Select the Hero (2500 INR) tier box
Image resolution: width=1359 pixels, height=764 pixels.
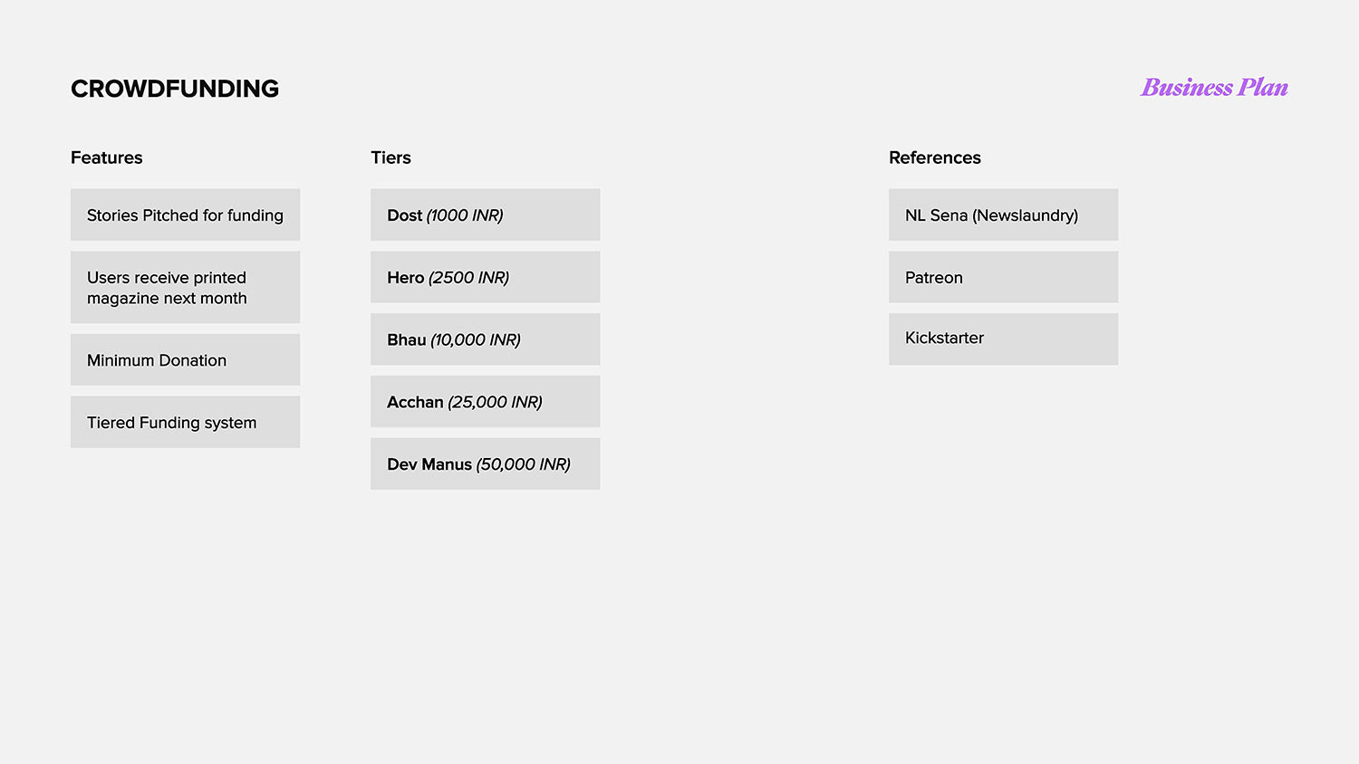(485, 278)
